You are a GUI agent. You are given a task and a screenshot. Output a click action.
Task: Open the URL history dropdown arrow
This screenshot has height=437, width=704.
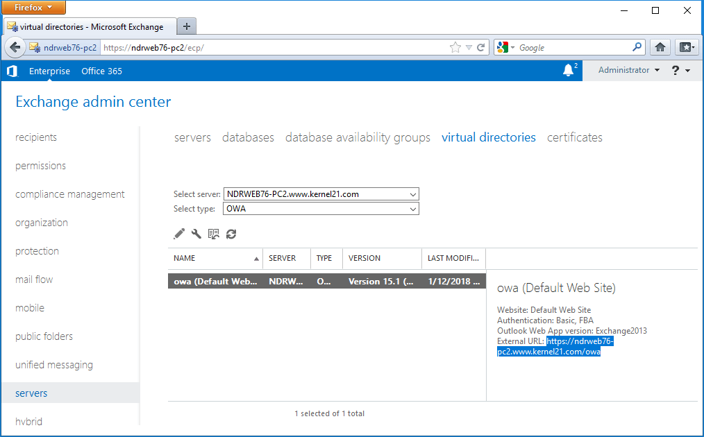pyautogui.click(x=469, y=47)
